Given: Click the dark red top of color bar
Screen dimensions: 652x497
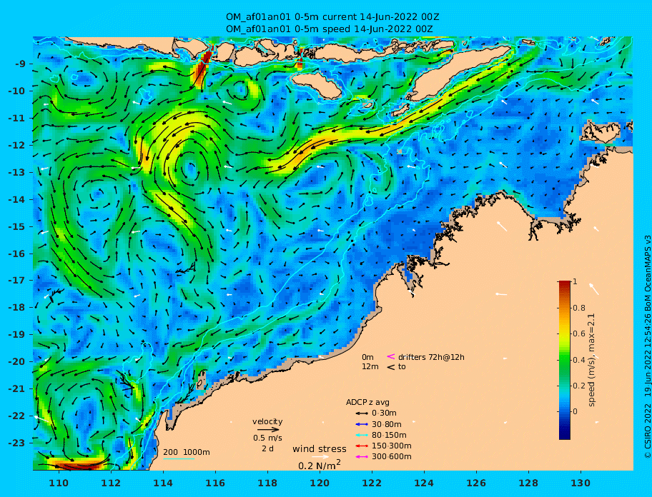Looking at the screenshot, I should 565,284.
